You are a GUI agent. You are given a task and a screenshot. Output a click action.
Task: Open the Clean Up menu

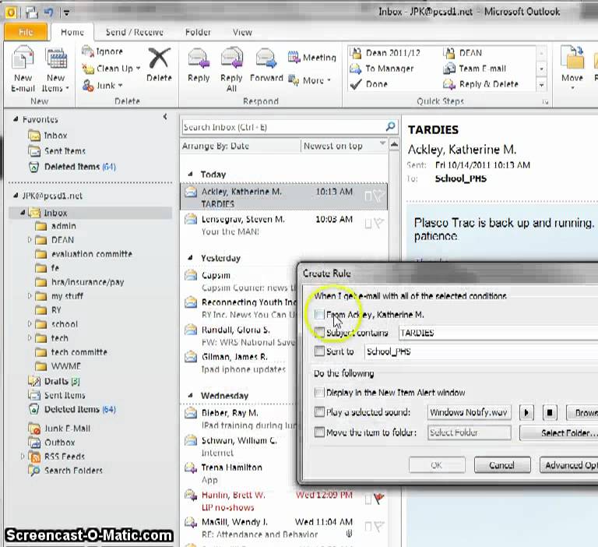(x=111, y=69)
